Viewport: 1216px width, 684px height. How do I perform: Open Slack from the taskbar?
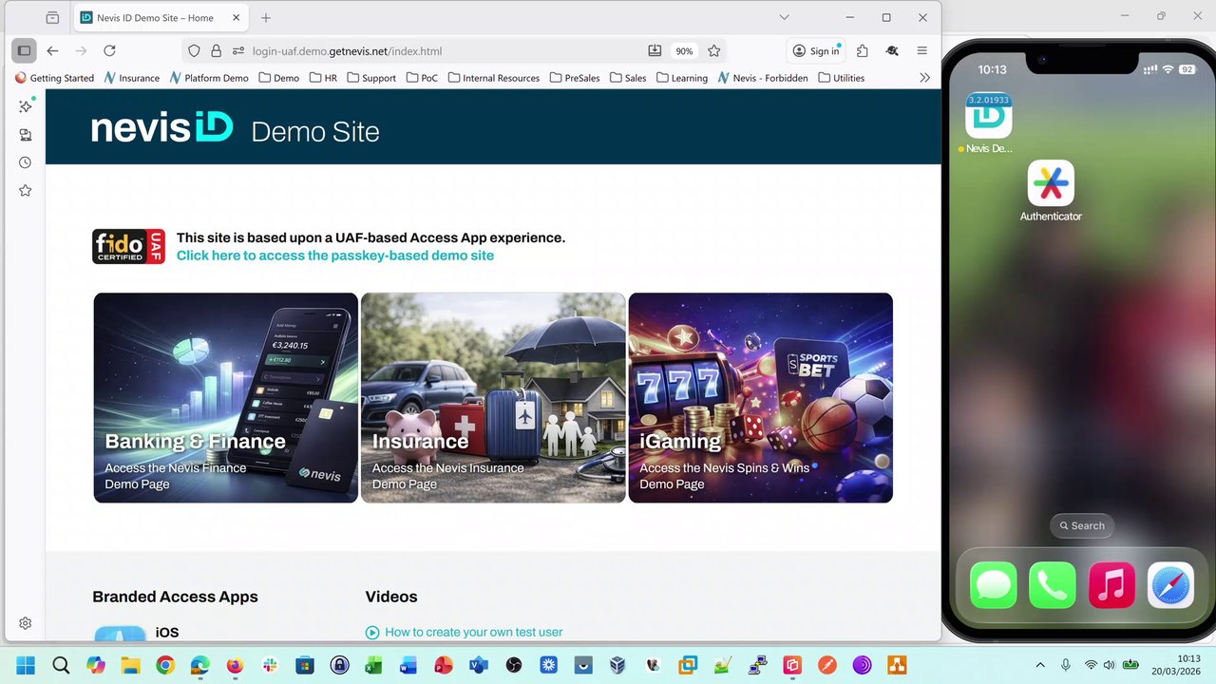(x=270, y=665)
